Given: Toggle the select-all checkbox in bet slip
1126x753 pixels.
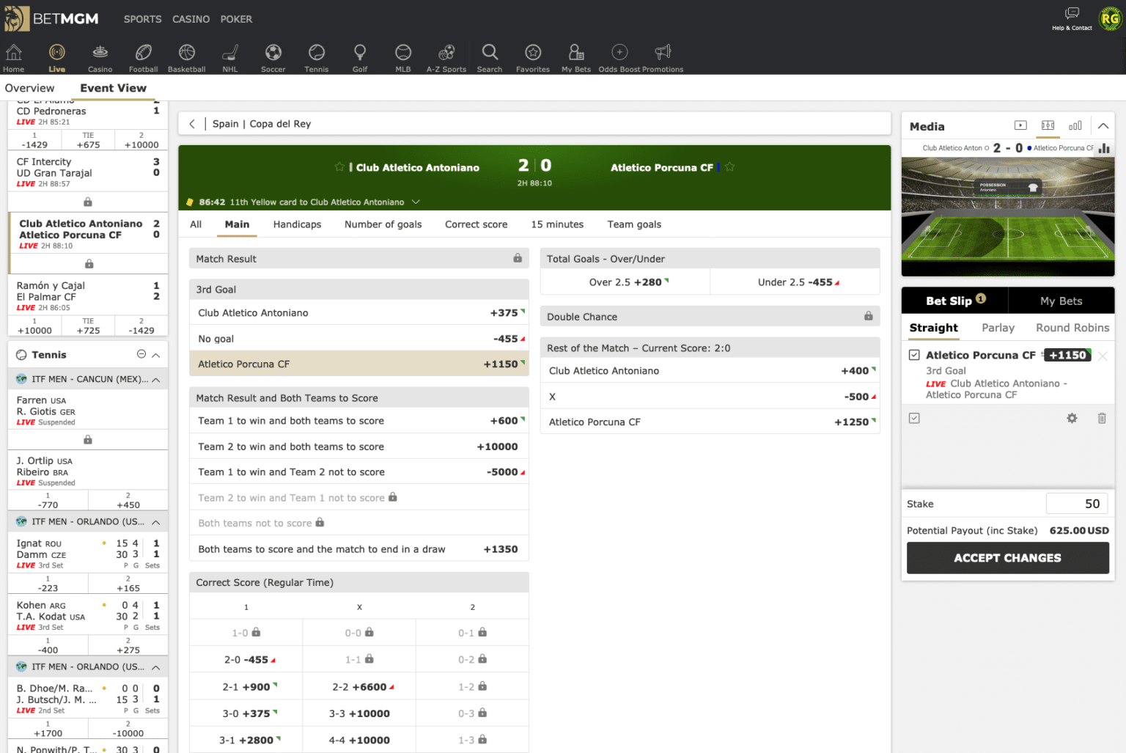Looking at the screenshot, I should [x=914, y=418].
